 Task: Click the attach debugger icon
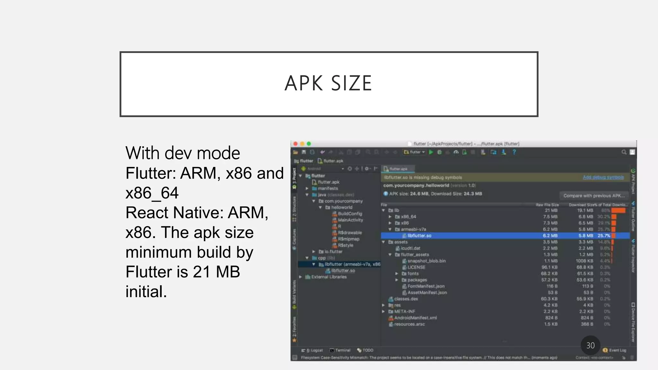(465, 152)
